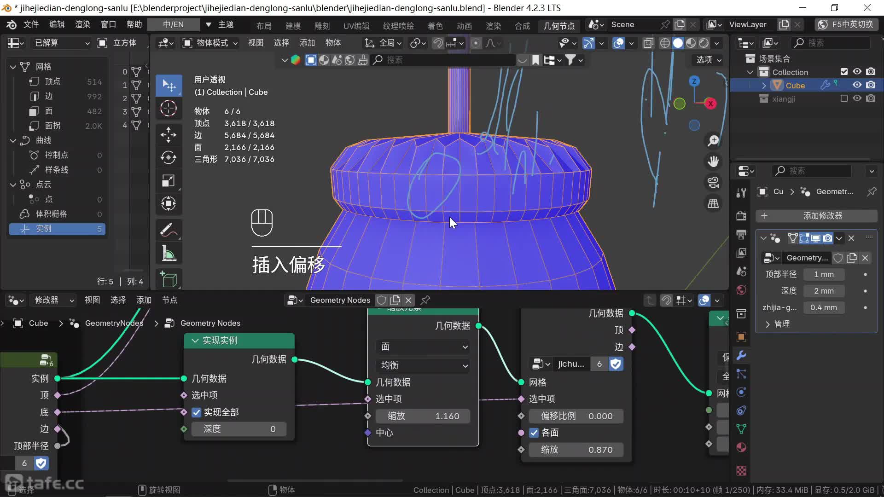Image resolution: width=884 pixels, height=497 pixels.
Task: Hide the Cube object in outliner
Action: pyautogui.click(x=857, y=85)
